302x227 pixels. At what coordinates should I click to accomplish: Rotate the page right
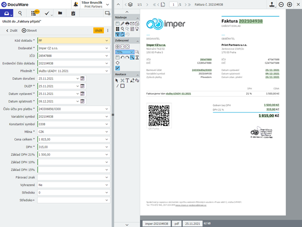pyautogui.click(x=127, y=57)
